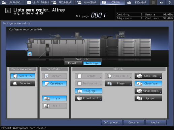The height and width of the screenshot is (130, 174).
Task: Switch to the LISTA TAREAS tab
Action: [x=38, y=2]
